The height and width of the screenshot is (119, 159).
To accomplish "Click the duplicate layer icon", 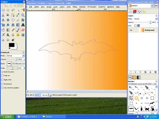I will click(145, 72).
